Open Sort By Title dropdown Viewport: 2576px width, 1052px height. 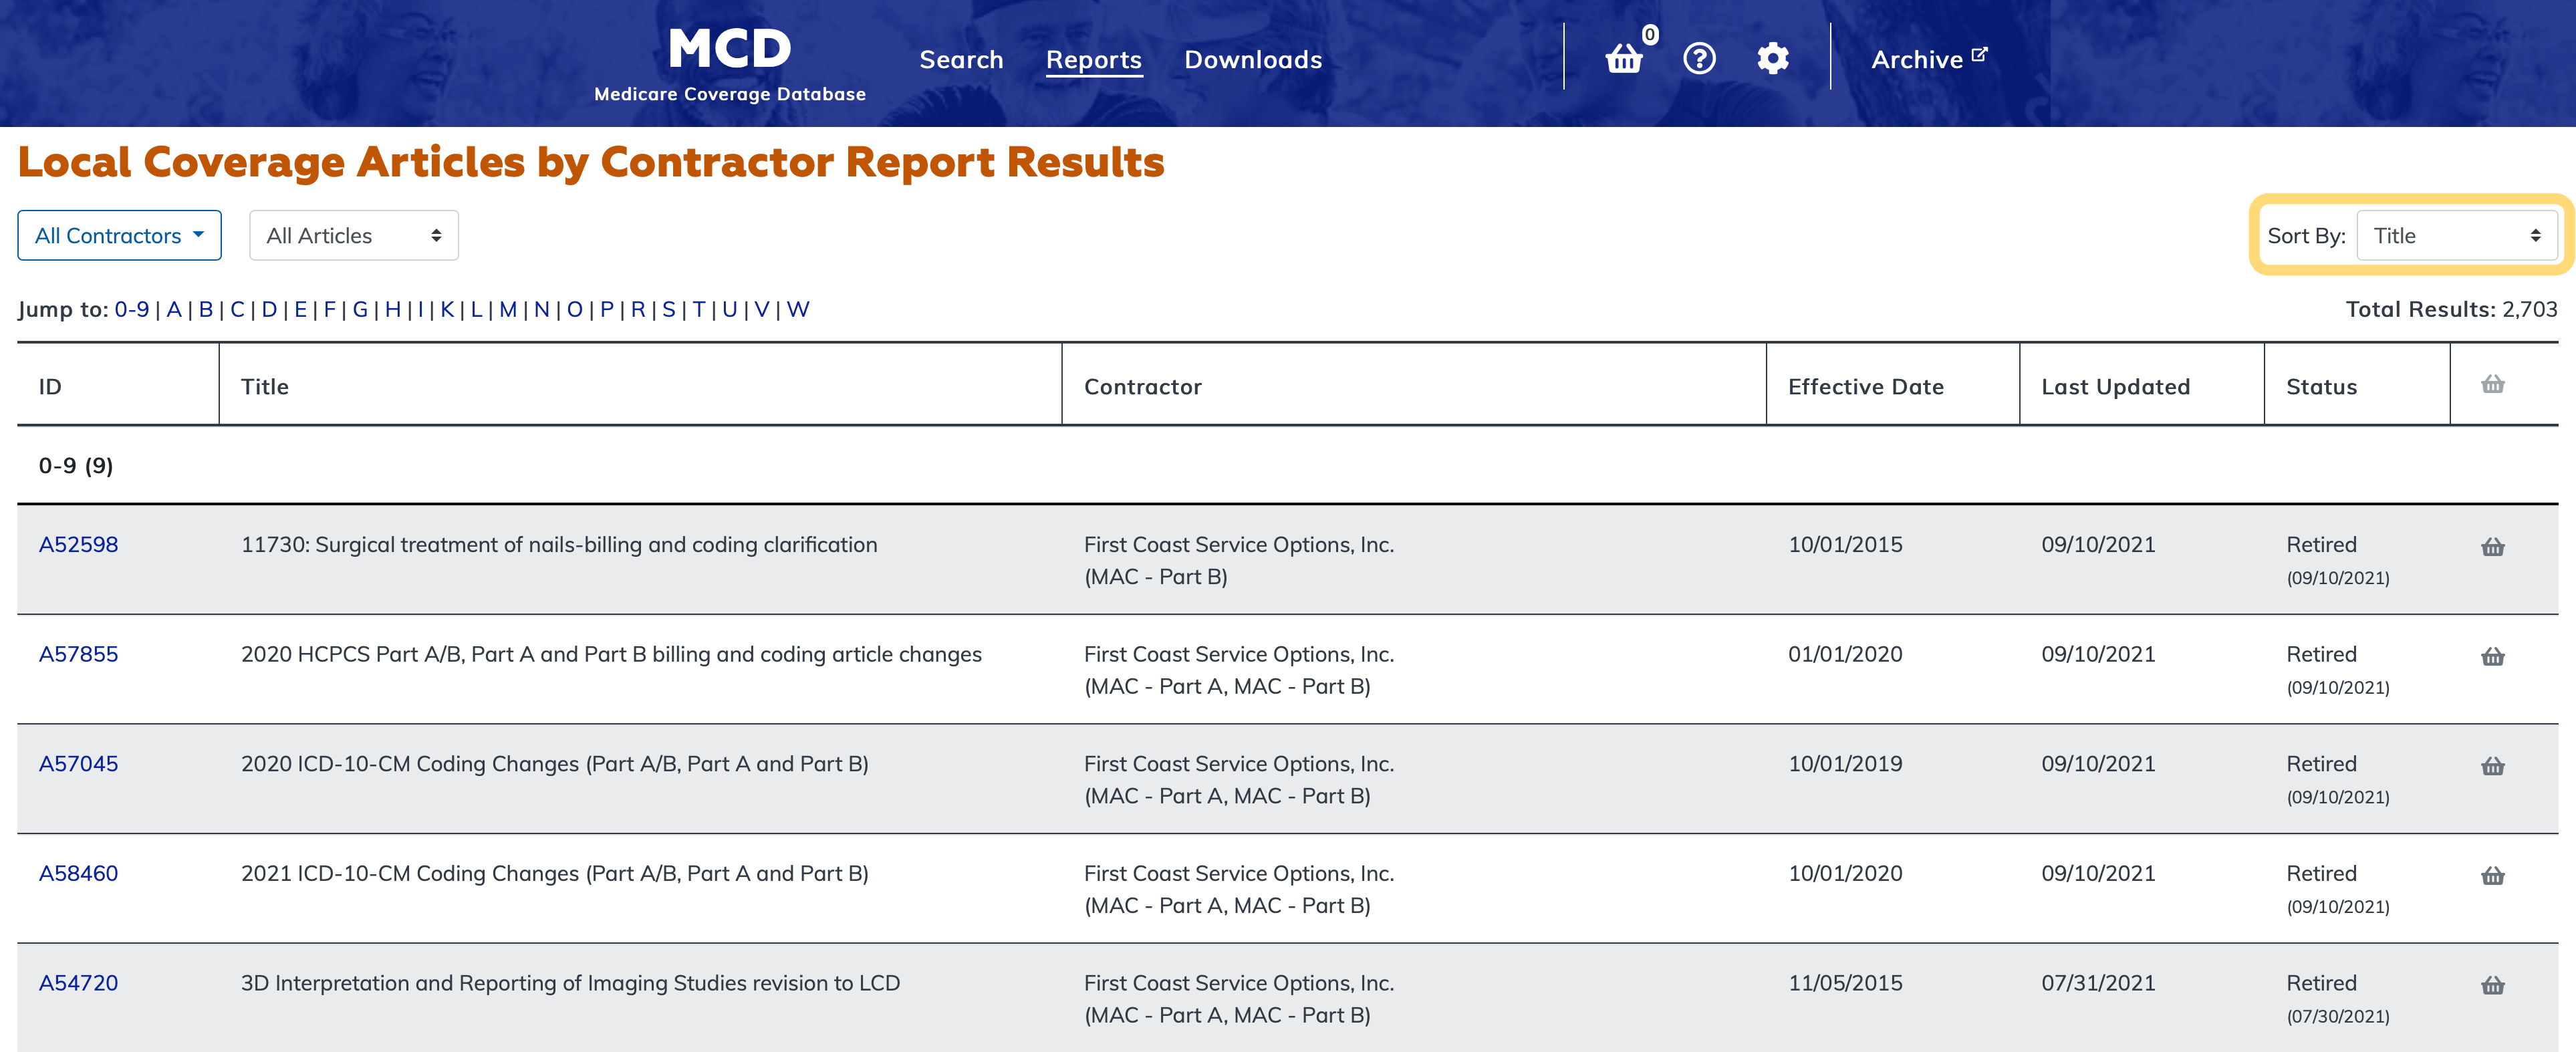(x=2456, y=236)
